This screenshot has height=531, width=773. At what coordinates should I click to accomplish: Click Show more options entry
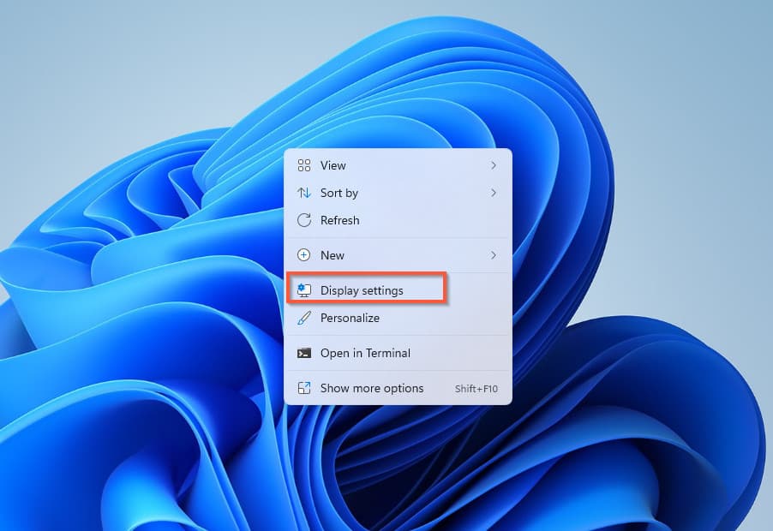(370, 388)
